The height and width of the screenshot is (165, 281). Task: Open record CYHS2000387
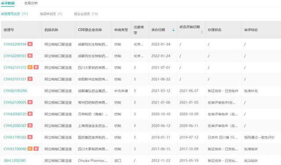coord(15,126)
